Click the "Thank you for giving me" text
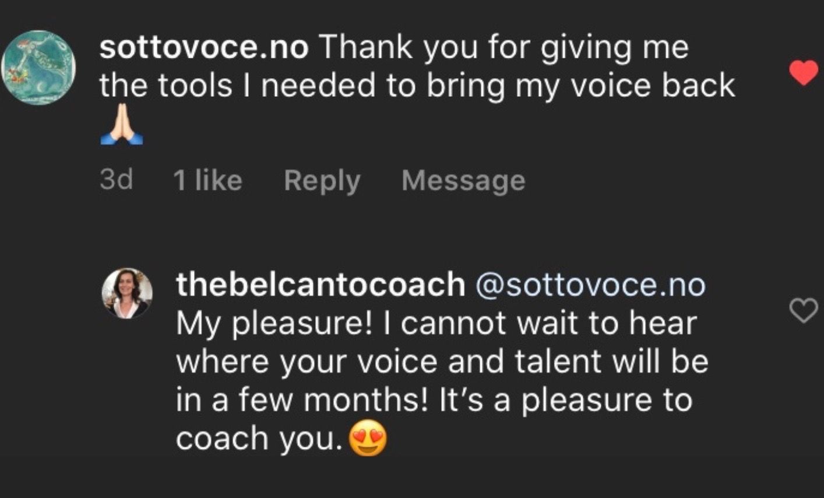 click(x=504, y=48)
